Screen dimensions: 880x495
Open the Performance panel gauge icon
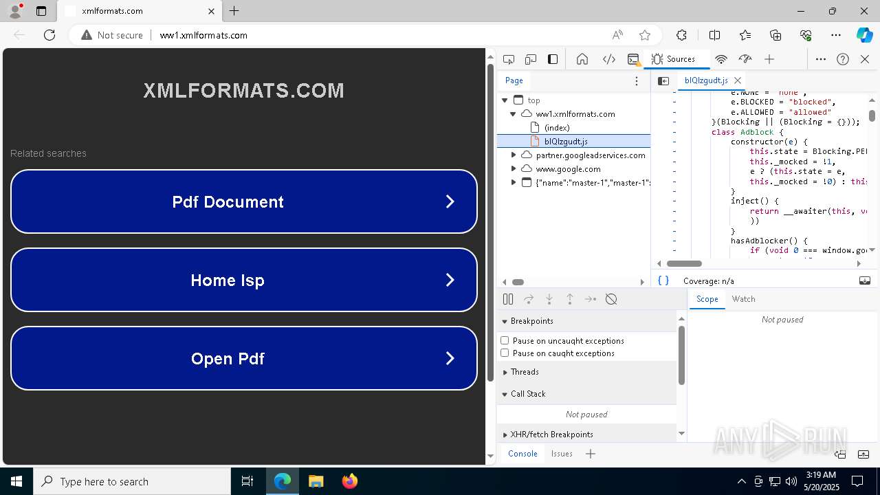(745, 59)
